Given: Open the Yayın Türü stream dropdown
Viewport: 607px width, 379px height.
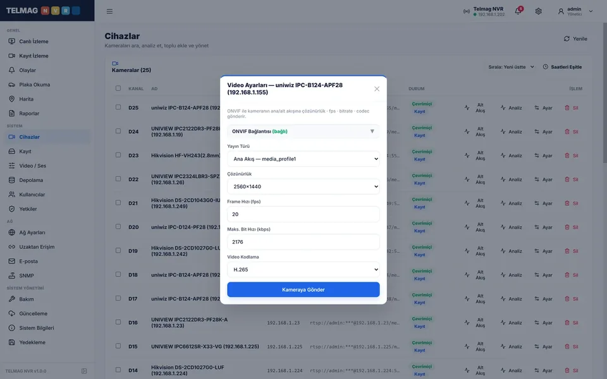Looking at the screenshot, I should pos(303,159).
